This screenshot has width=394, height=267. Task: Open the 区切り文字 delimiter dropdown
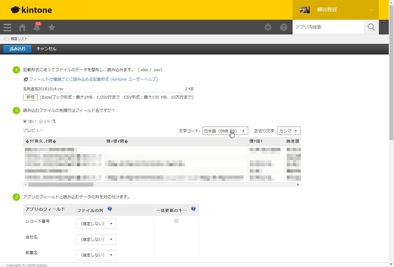tap(289, 131)
